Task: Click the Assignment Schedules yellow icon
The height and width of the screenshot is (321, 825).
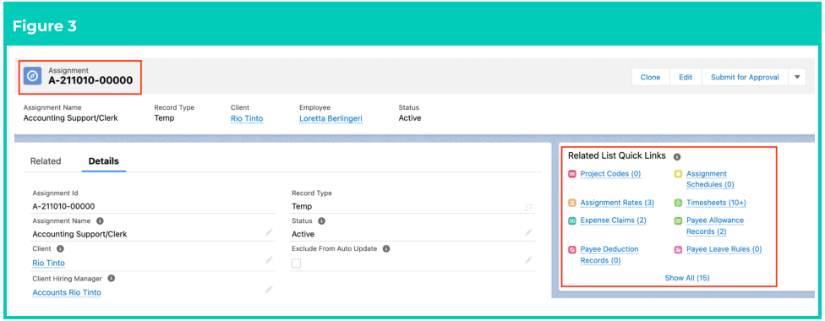Action: click(678, 174)
